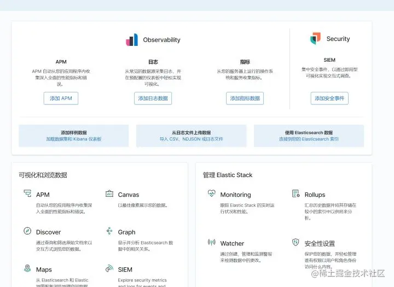This screenshot has height=287, width=394.
Task: Open the 安全性设置 shield icon
Action: [296, 242]
